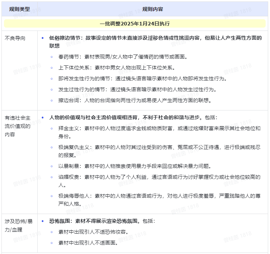Image resolution: width=270 pixels, height=254 pixels.
Task: Select the 春药情节 bullet line
Action: [123, 57]
